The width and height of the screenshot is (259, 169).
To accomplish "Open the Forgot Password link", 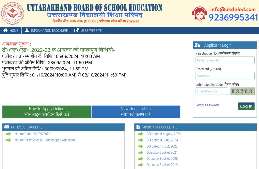I will click(x=207, y=105).
